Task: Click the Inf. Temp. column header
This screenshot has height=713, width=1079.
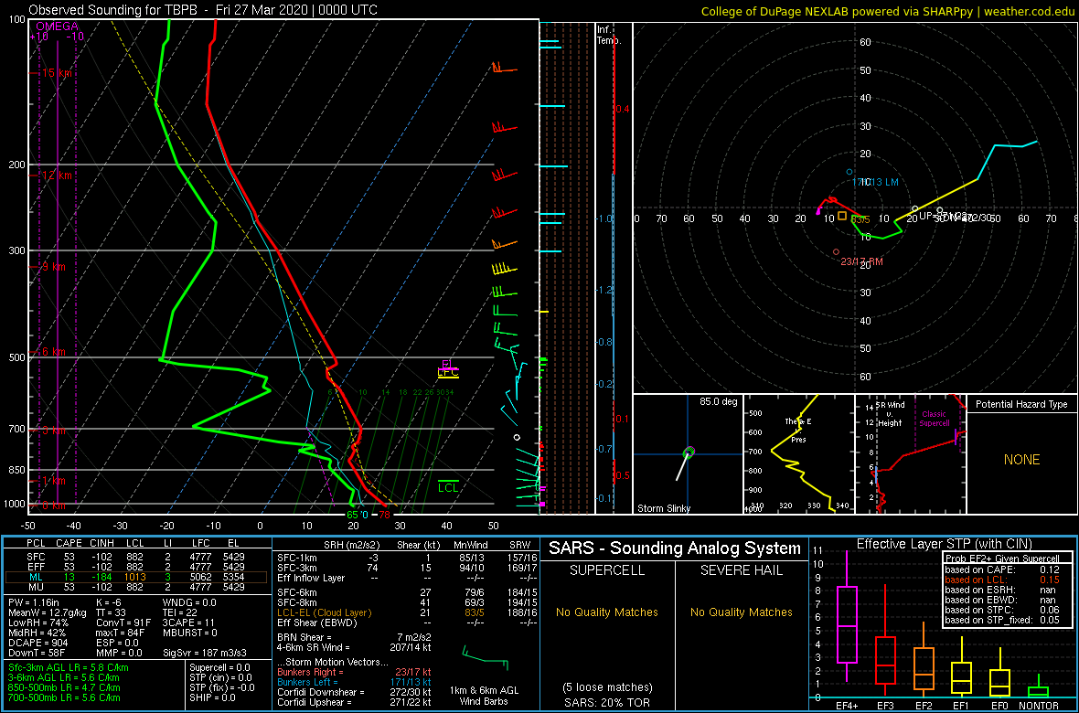Action: coord(610,35)
